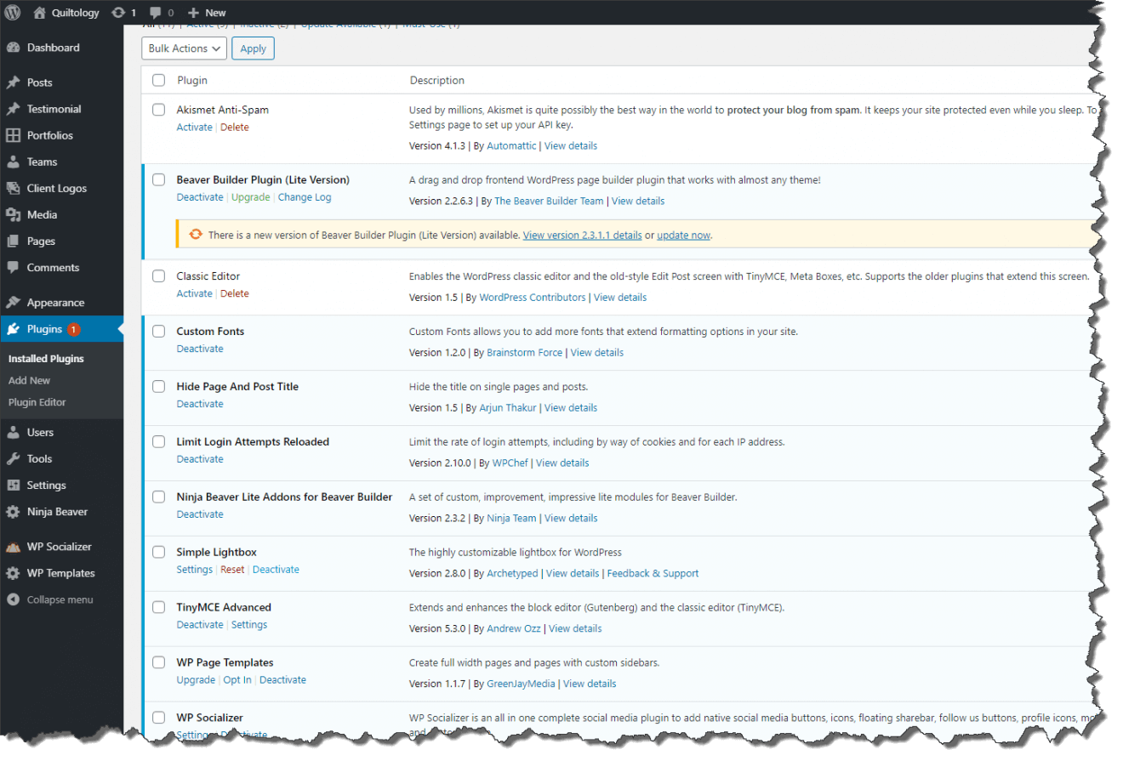Click the Tools wrench icon
Screen dimensions: 1123x761
tap(13, 458)
